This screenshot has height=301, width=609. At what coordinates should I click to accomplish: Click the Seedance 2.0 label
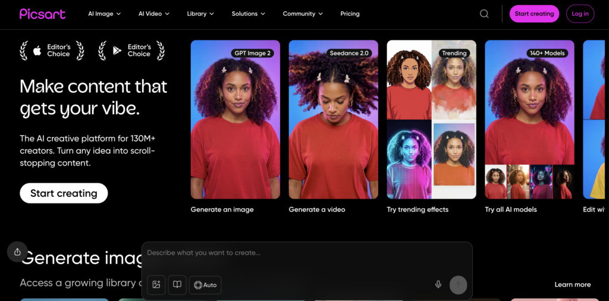pyautogui.click(x=348, y=53)
